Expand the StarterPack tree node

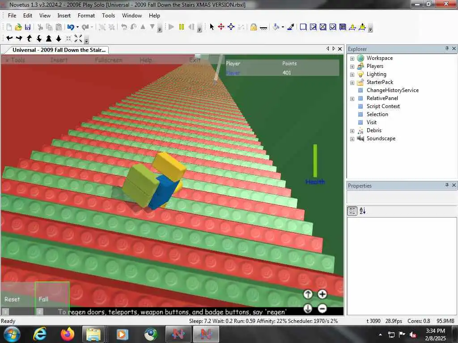click(x=352, y=83)
